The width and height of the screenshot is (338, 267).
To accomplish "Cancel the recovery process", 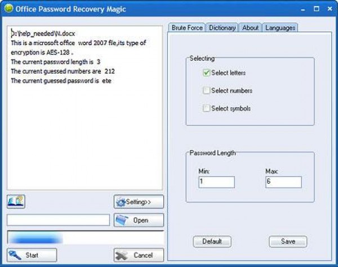I will pos(139,255).
